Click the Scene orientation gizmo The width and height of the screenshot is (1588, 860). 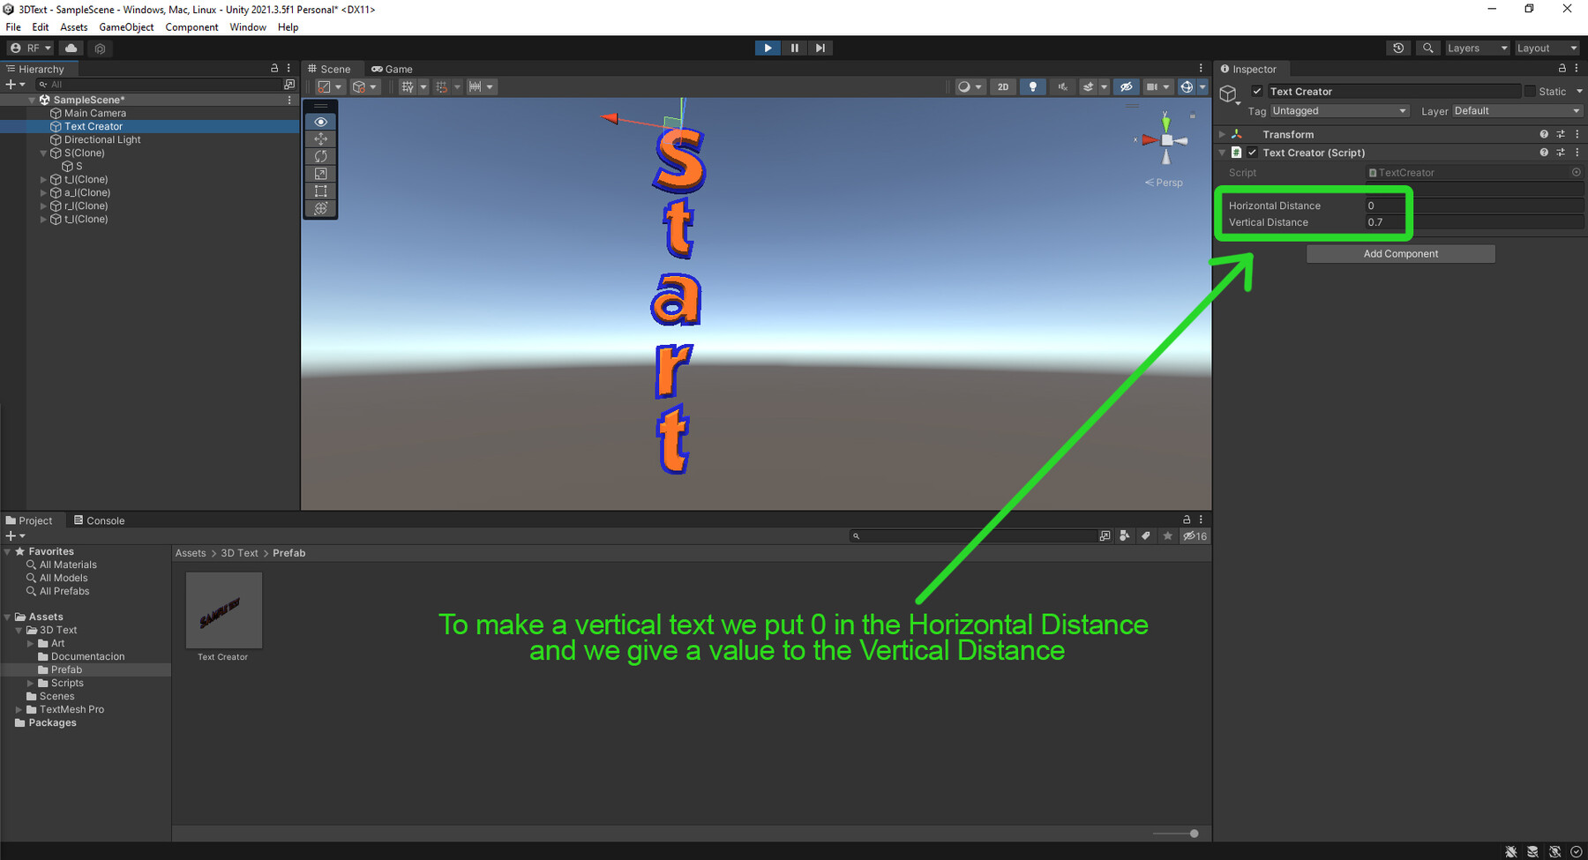pos(1166,140)
